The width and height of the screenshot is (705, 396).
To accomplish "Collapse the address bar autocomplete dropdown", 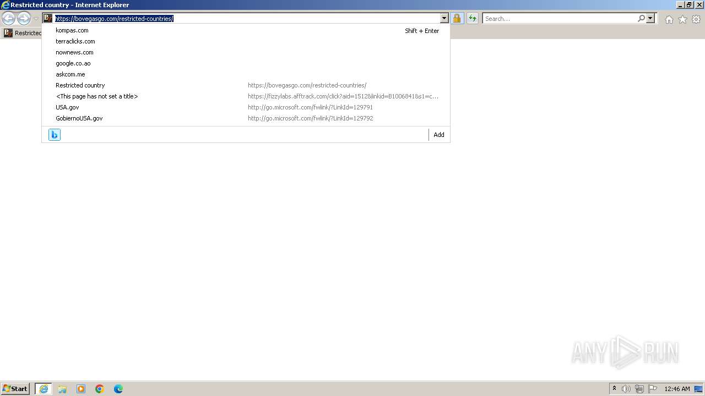I will tap(444, 19).
